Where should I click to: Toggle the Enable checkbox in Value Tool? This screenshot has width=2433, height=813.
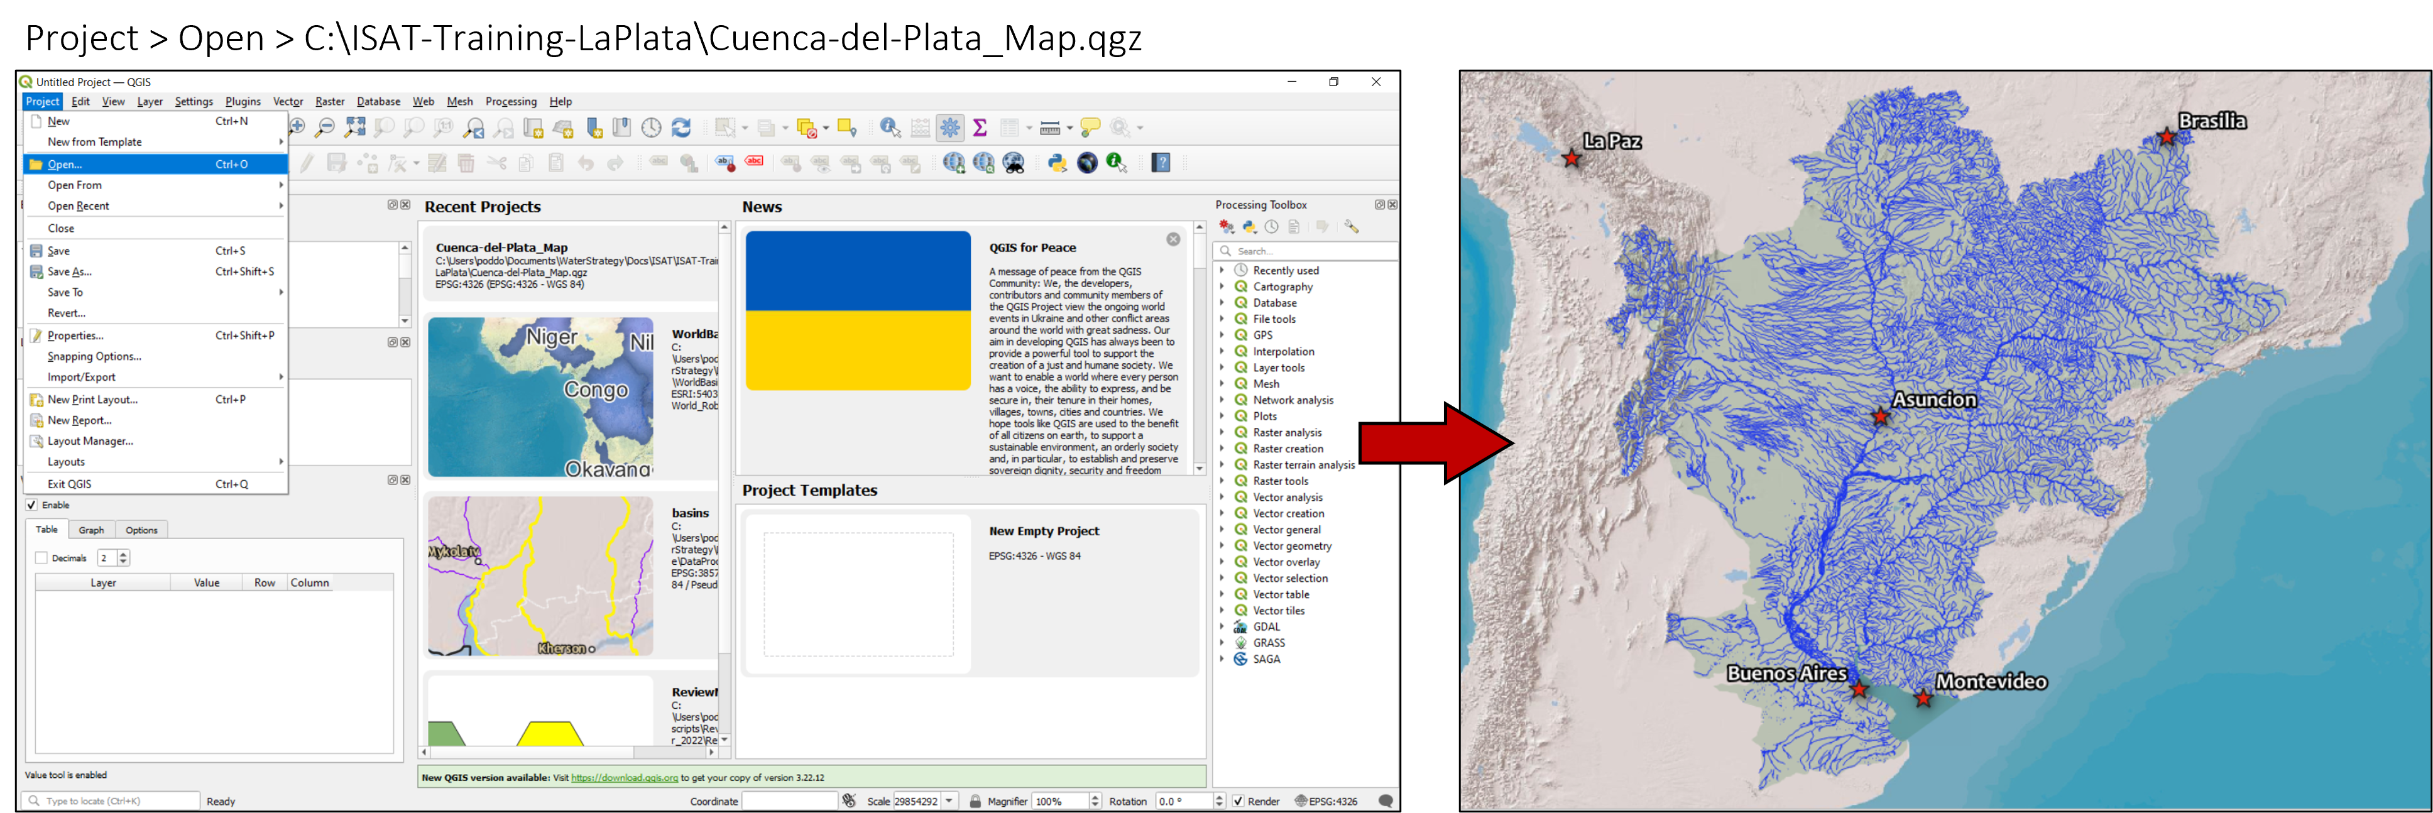31,505
